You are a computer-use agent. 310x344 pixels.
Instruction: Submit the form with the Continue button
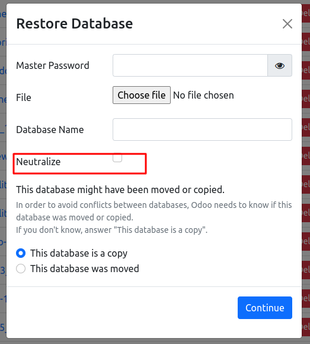pyautogui.click(x=265, y=308)
